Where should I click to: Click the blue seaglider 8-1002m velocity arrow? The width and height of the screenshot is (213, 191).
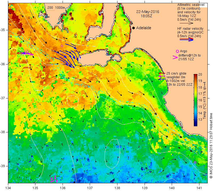(x=162, y=79)
